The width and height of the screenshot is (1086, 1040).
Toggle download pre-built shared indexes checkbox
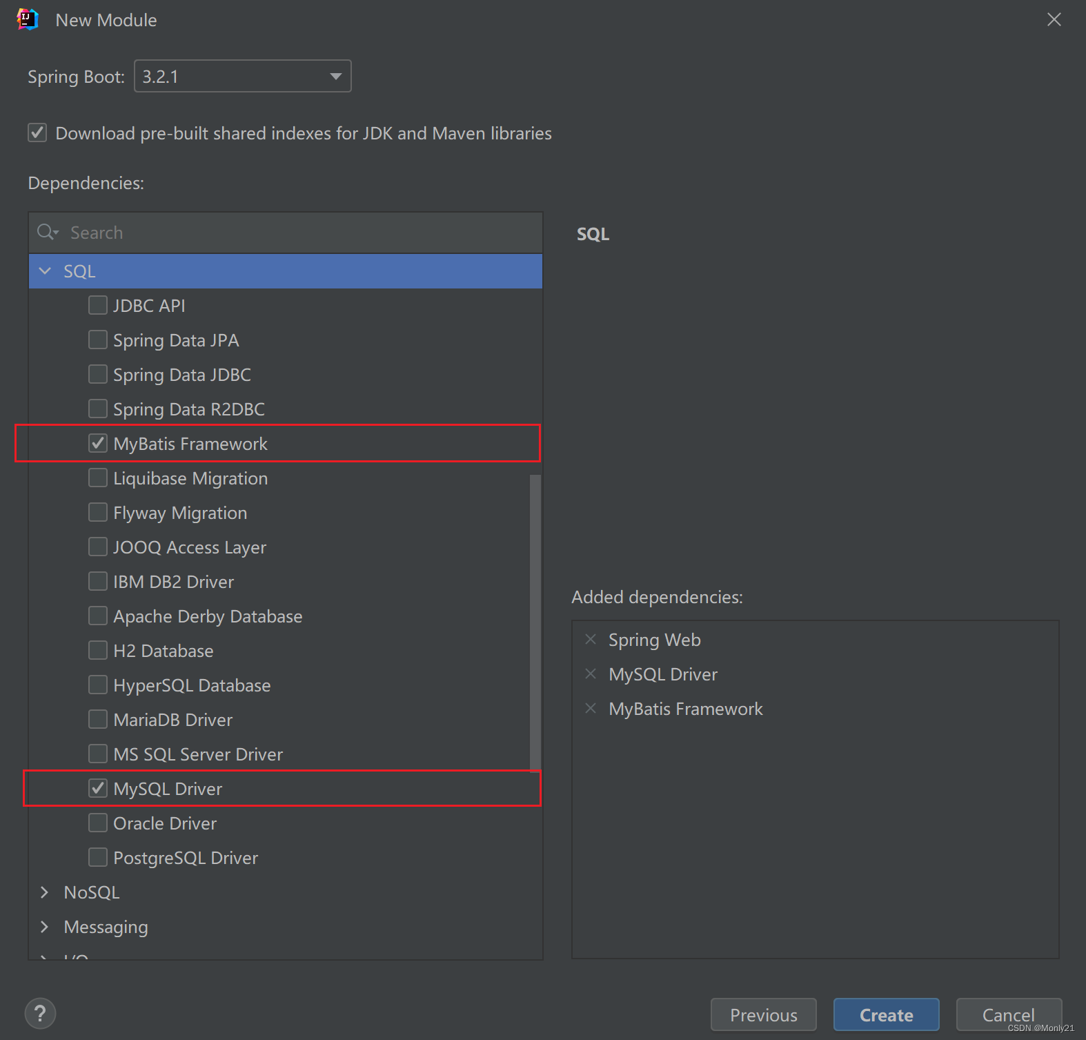[x=37, y=133]
